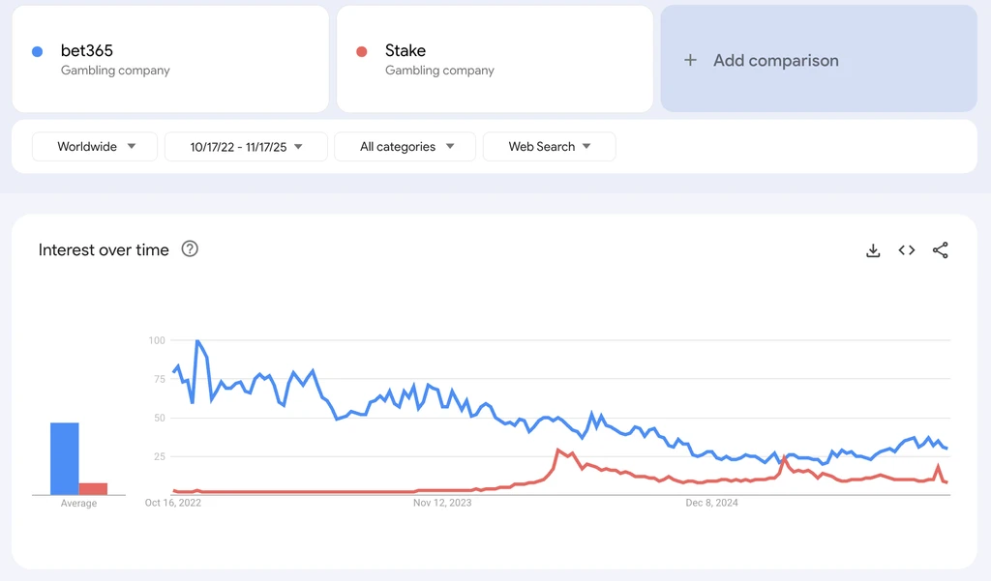Open the Interest over time help icon
This screenshot has height=581, width=991.
click(x=190, y=249)
